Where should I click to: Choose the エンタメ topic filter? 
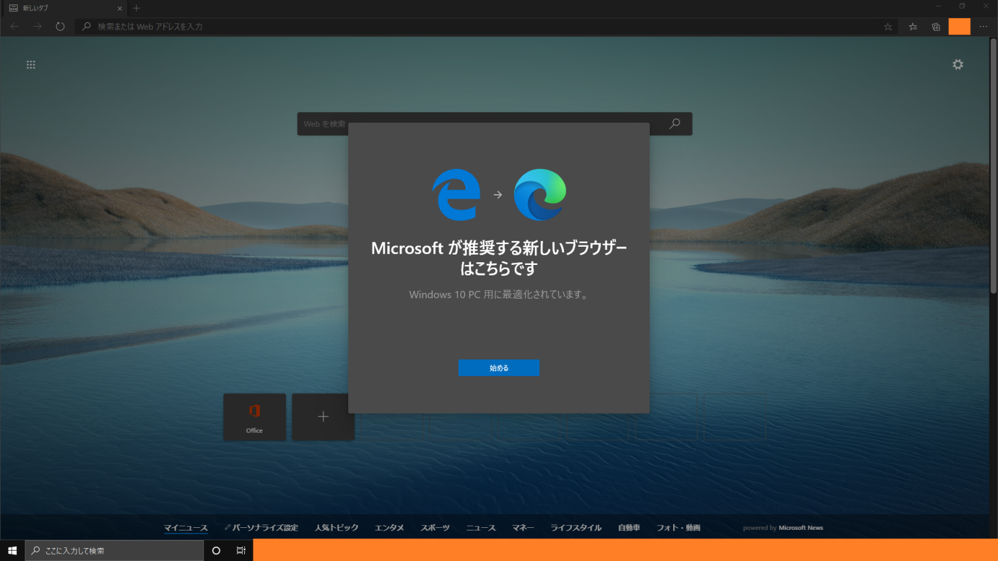389,527
